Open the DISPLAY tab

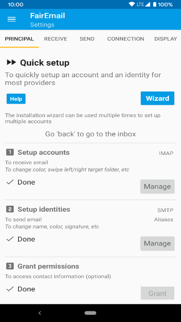coord(166,39)
